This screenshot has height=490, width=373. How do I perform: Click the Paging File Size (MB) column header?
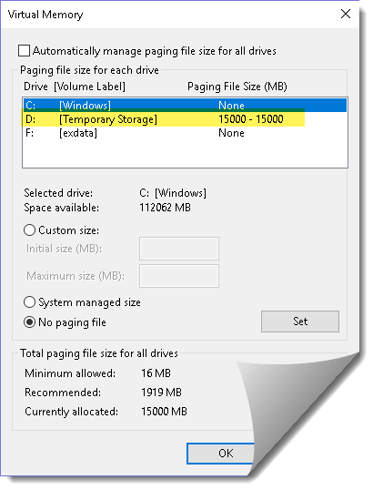(x=237, y=87)
